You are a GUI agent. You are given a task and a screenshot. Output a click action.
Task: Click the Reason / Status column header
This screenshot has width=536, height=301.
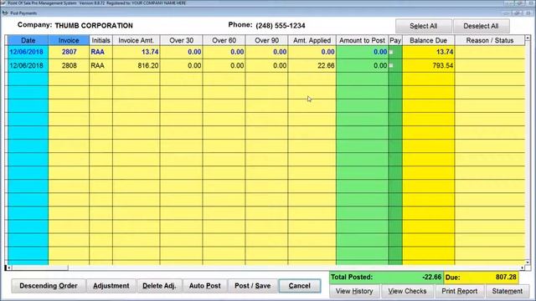(x=489, y=40)
